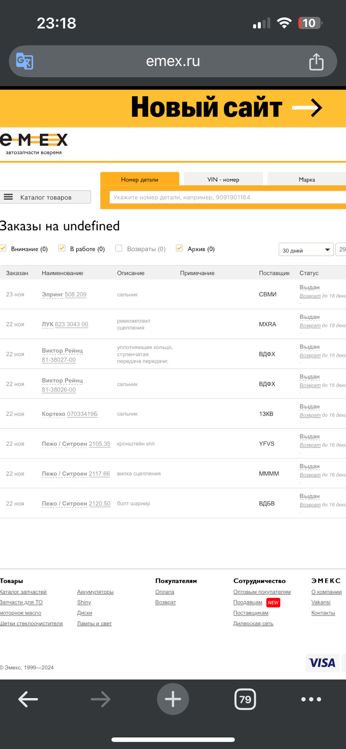The width and height of the screenshot is (346, 749).
Task: Open the Оплата footer link
Action: click(164, 592)
